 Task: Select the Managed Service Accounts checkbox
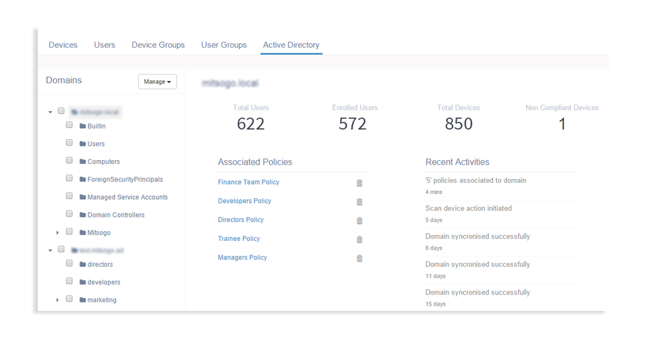[x=69, y=196]
